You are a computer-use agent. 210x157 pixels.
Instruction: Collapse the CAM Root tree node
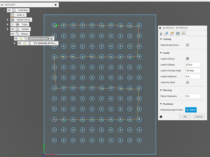pyautogui.click(x=4, y=10)
